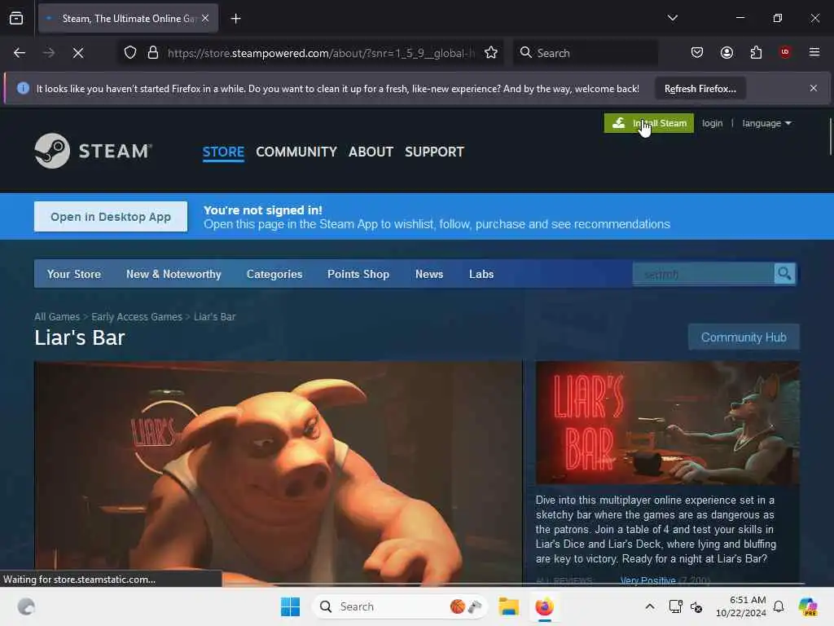The height and width of the screenshot is (626, 834).
Task: Click the store search magnifier button
Action: coord(784,274)
